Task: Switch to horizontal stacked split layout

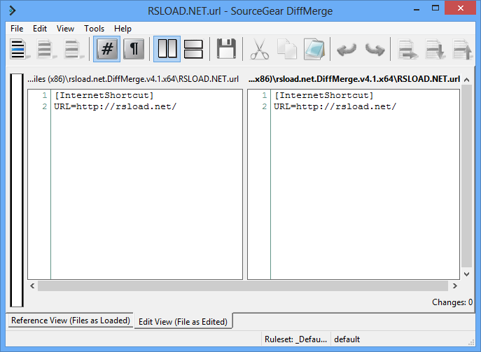Action: point(193,49)
